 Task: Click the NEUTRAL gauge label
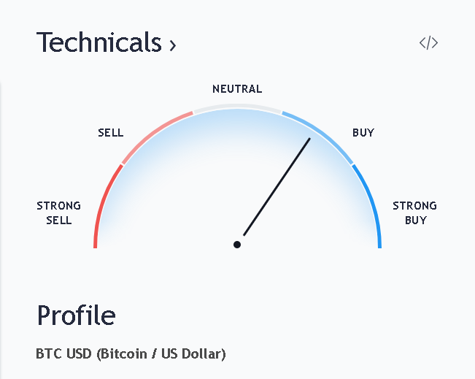237,89
